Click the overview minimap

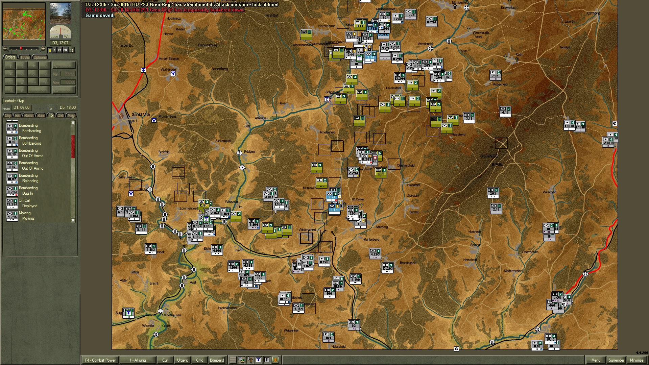(24, 25)
